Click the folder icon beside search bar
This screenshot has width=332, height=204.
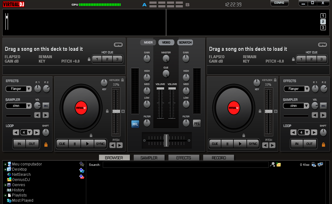[x=279, y=164]
